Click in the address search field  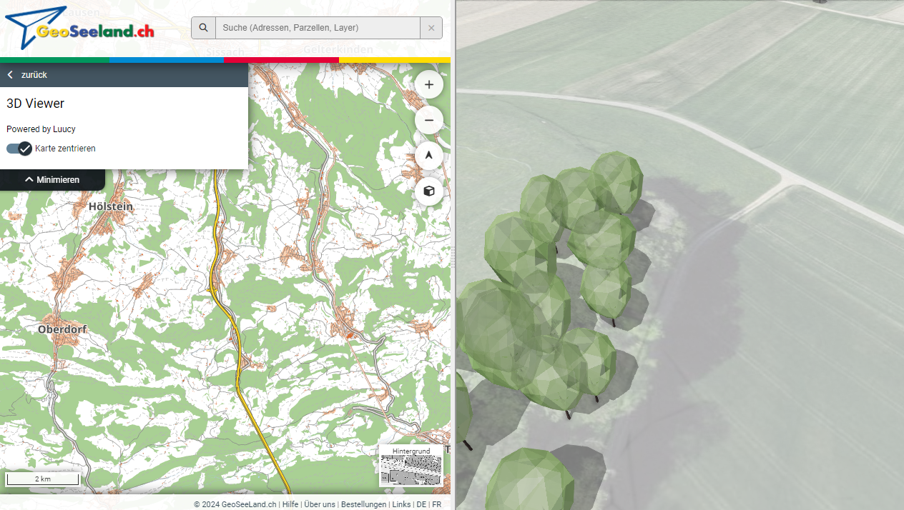(x=317, y=28)
